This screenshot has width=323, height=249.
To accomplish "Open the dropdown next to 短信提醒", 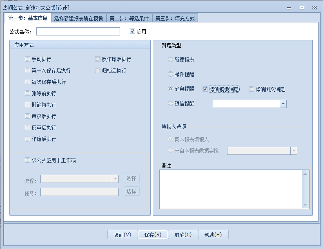I will click(283, 104).
